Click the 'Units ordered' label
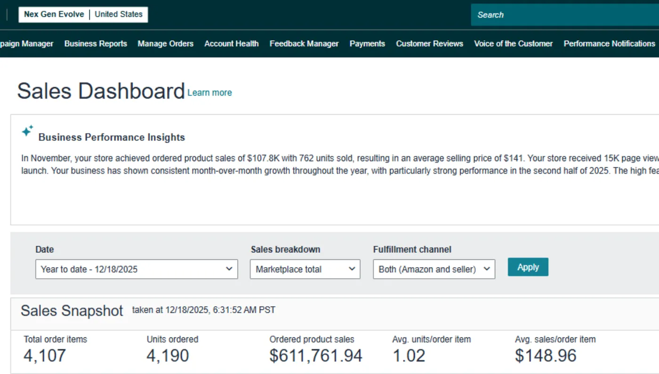 point(172,339)
